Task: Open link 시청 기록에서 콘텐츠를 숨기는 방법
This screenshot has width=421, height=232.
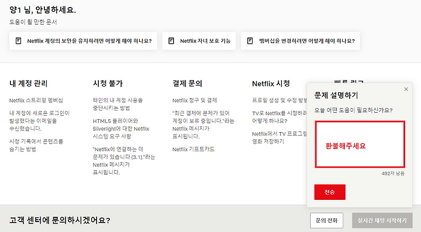Action: 36,145
